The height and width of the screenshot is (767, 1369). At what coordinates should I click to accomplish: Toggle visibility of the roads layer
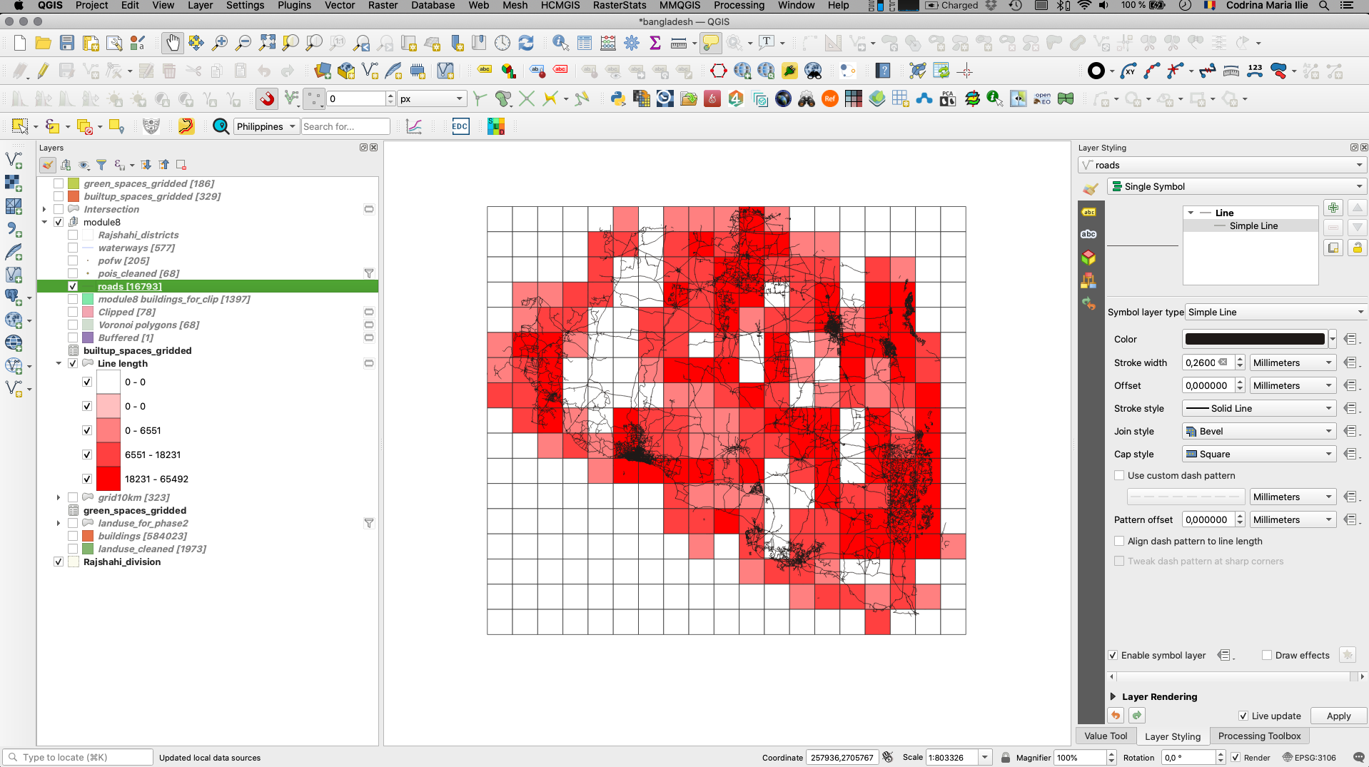pos(73,286)
